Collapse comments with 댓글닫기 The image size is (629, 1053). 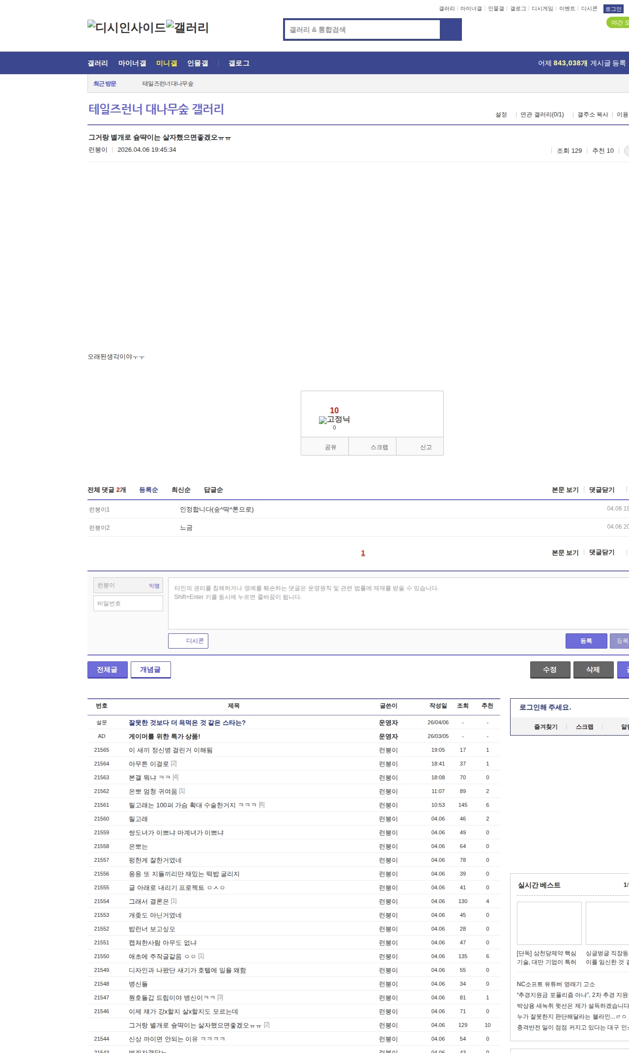(x=601, y=490)
